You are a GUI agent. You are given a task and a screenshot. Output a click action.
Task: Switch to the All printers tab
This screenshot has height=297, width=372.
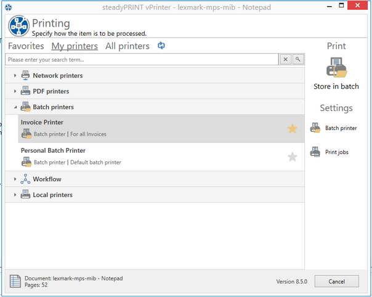point(127,46)
